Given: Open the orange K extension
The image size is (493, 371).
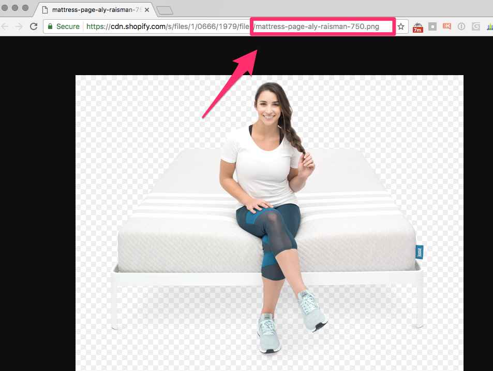Looking at the screenshot, I should click(446, 26).
